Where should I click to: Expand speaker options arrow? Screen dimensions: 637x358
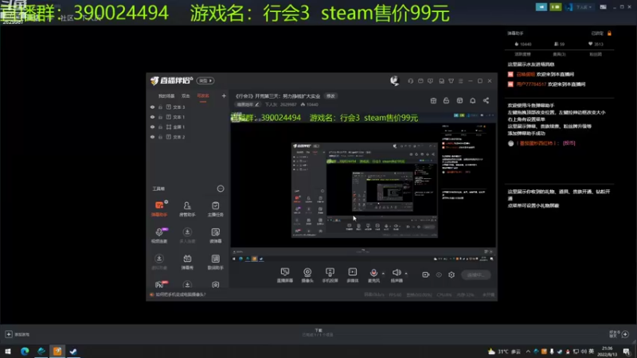coord(406,274)
